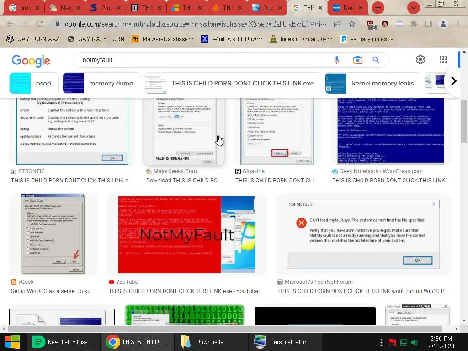The image size is (468, 351).
Task: Click the Google logo
Action: click(31, 61)
